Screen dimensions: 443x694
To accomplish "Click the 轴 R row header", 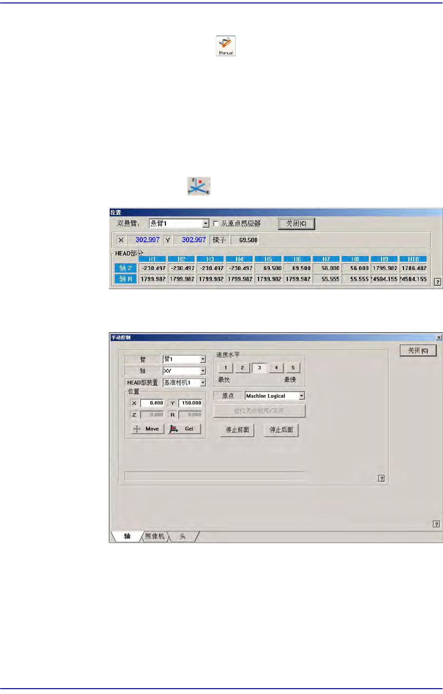I will pyautogui.click(x=125, y=279).
